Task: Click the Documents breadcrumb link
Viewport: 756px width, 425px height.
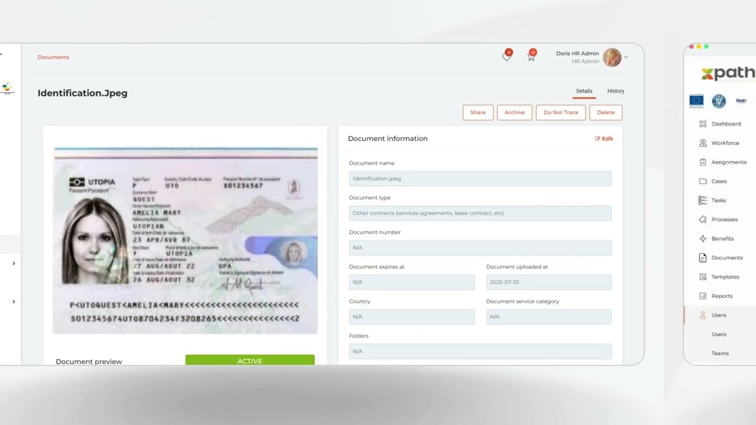Action: coord(53,57)
